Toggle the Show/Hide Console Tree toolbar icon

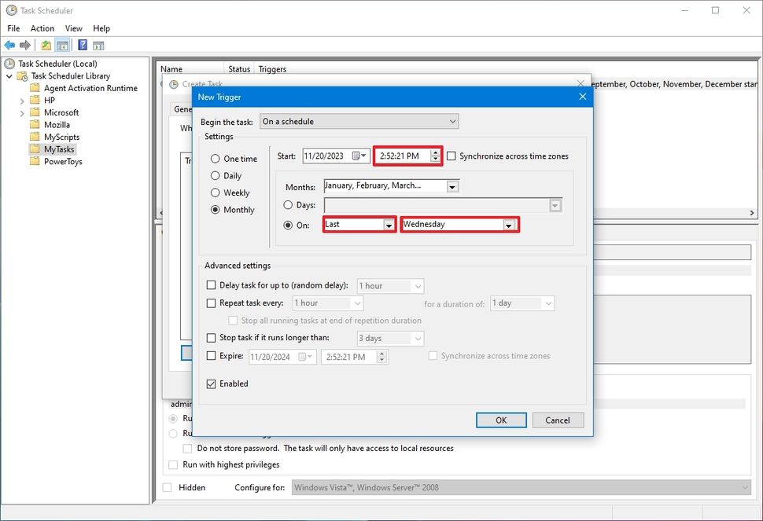[61, 45]
